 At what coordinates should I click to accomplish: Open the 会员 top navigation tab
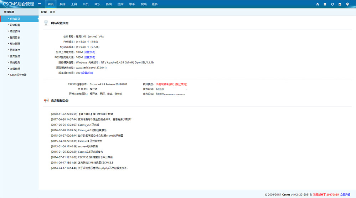86,4
